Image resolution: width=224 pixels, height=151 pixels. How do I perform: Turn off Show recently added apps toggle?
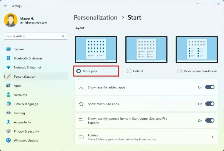210,87
